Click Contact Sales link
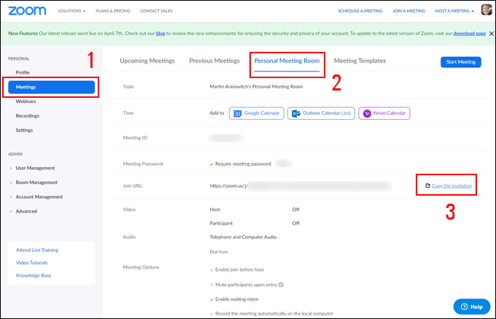The width and height of the screenshot is (496, 319). (156, 11)
